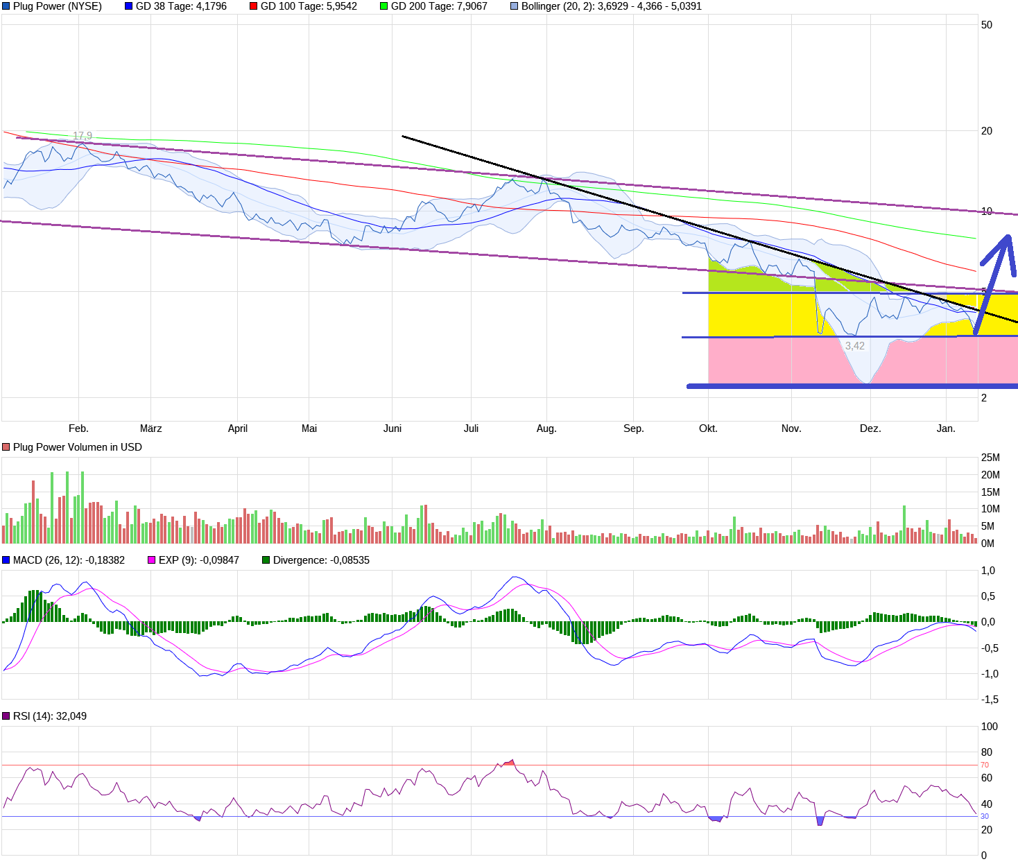The height and width of the screenshot is (866, 1018).
Task: Click the 17,9 high price annotation
Action: pos(83,136)
